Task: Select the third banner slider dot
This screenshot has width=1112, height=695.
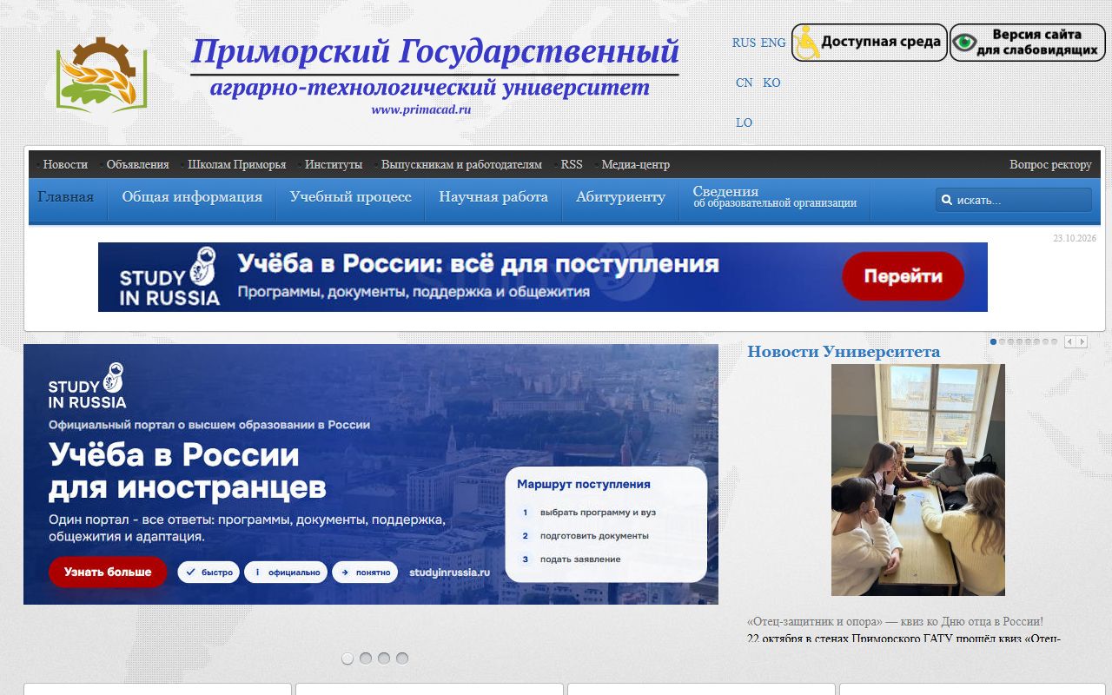Action: 384,659
